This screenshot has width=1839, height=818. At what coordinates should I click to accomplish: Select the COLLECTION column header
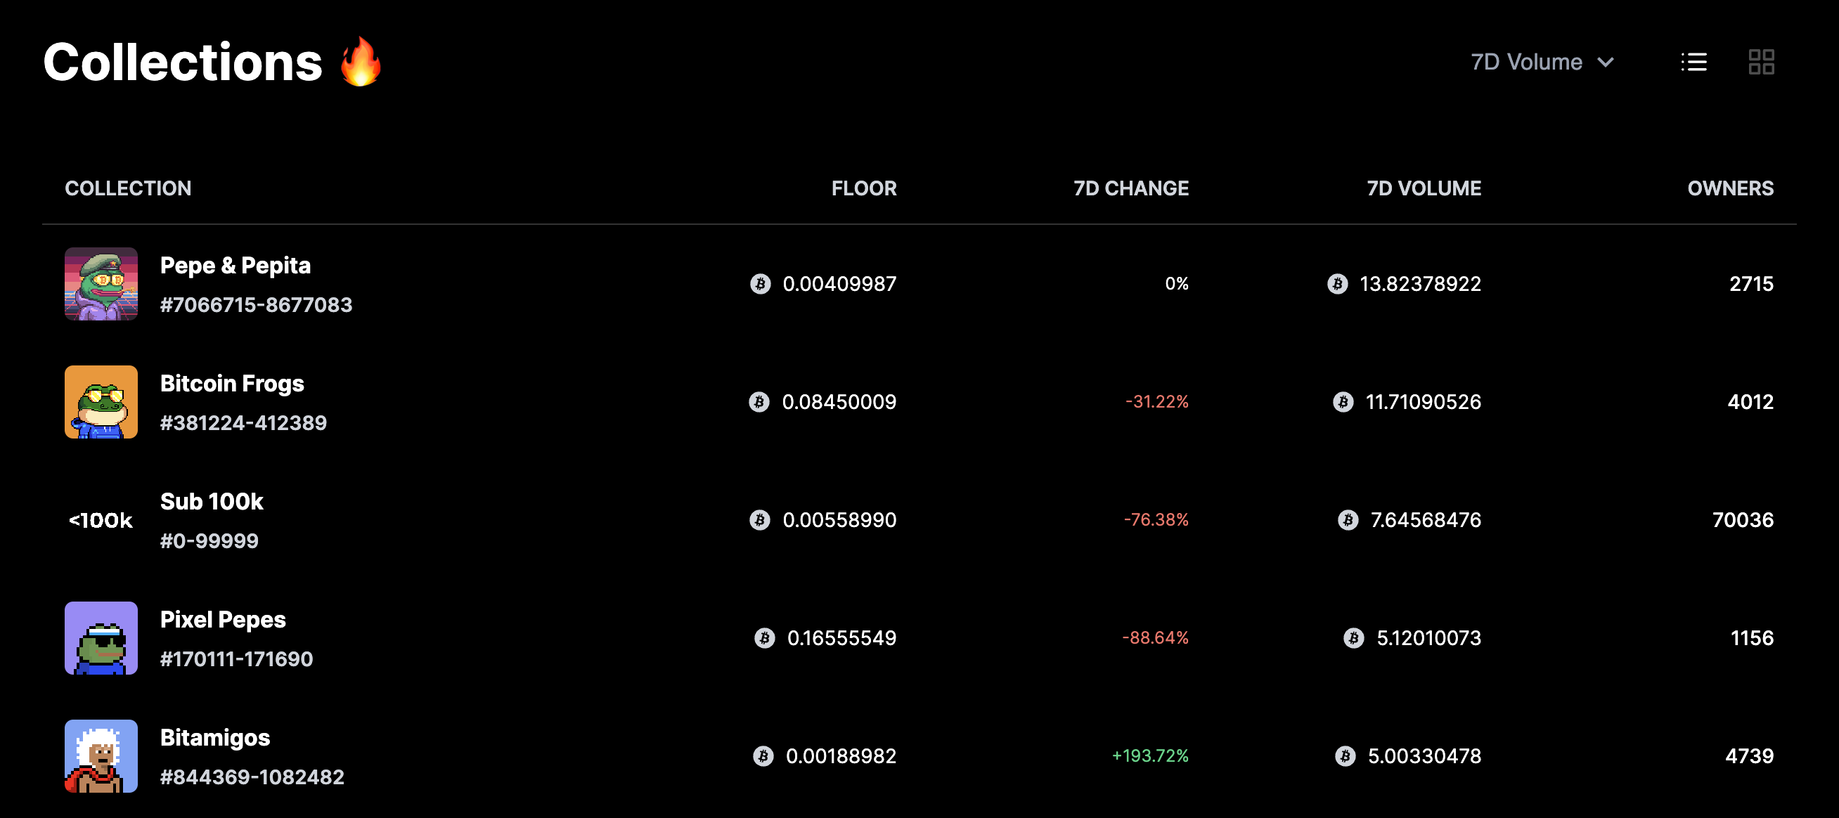[x=129, y=188]
